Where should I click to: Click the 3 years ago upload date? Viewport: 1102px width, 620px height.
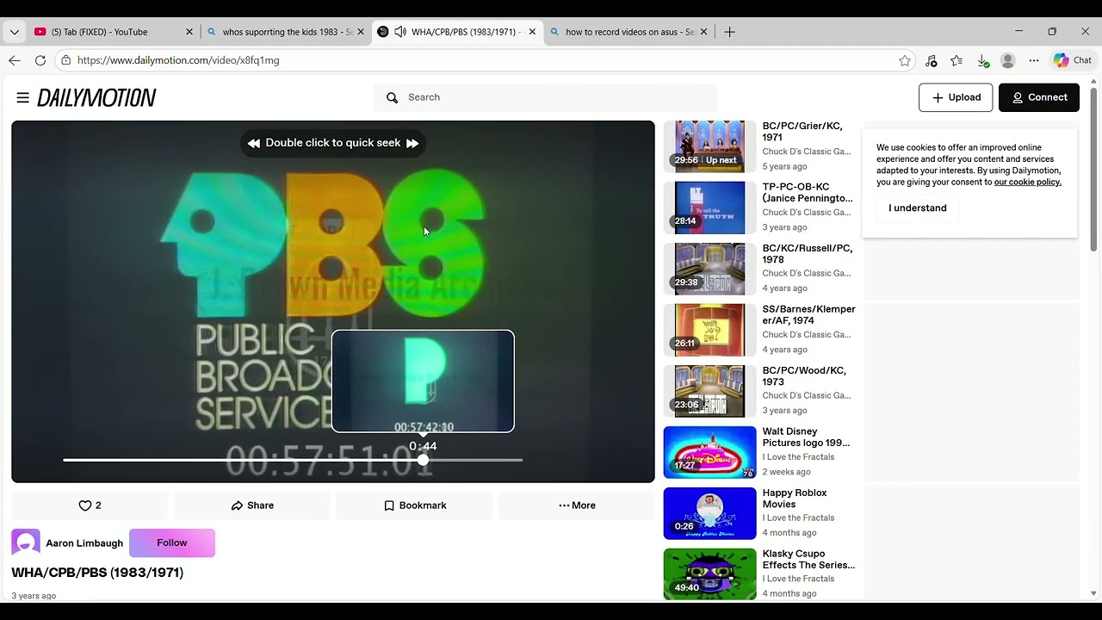[34, 596]
